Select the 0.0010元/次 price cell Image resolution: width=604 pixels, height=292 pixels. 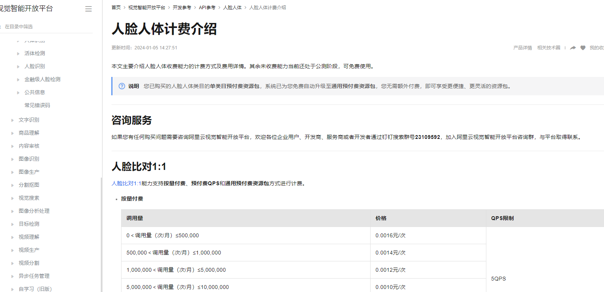tap(428, 286)
